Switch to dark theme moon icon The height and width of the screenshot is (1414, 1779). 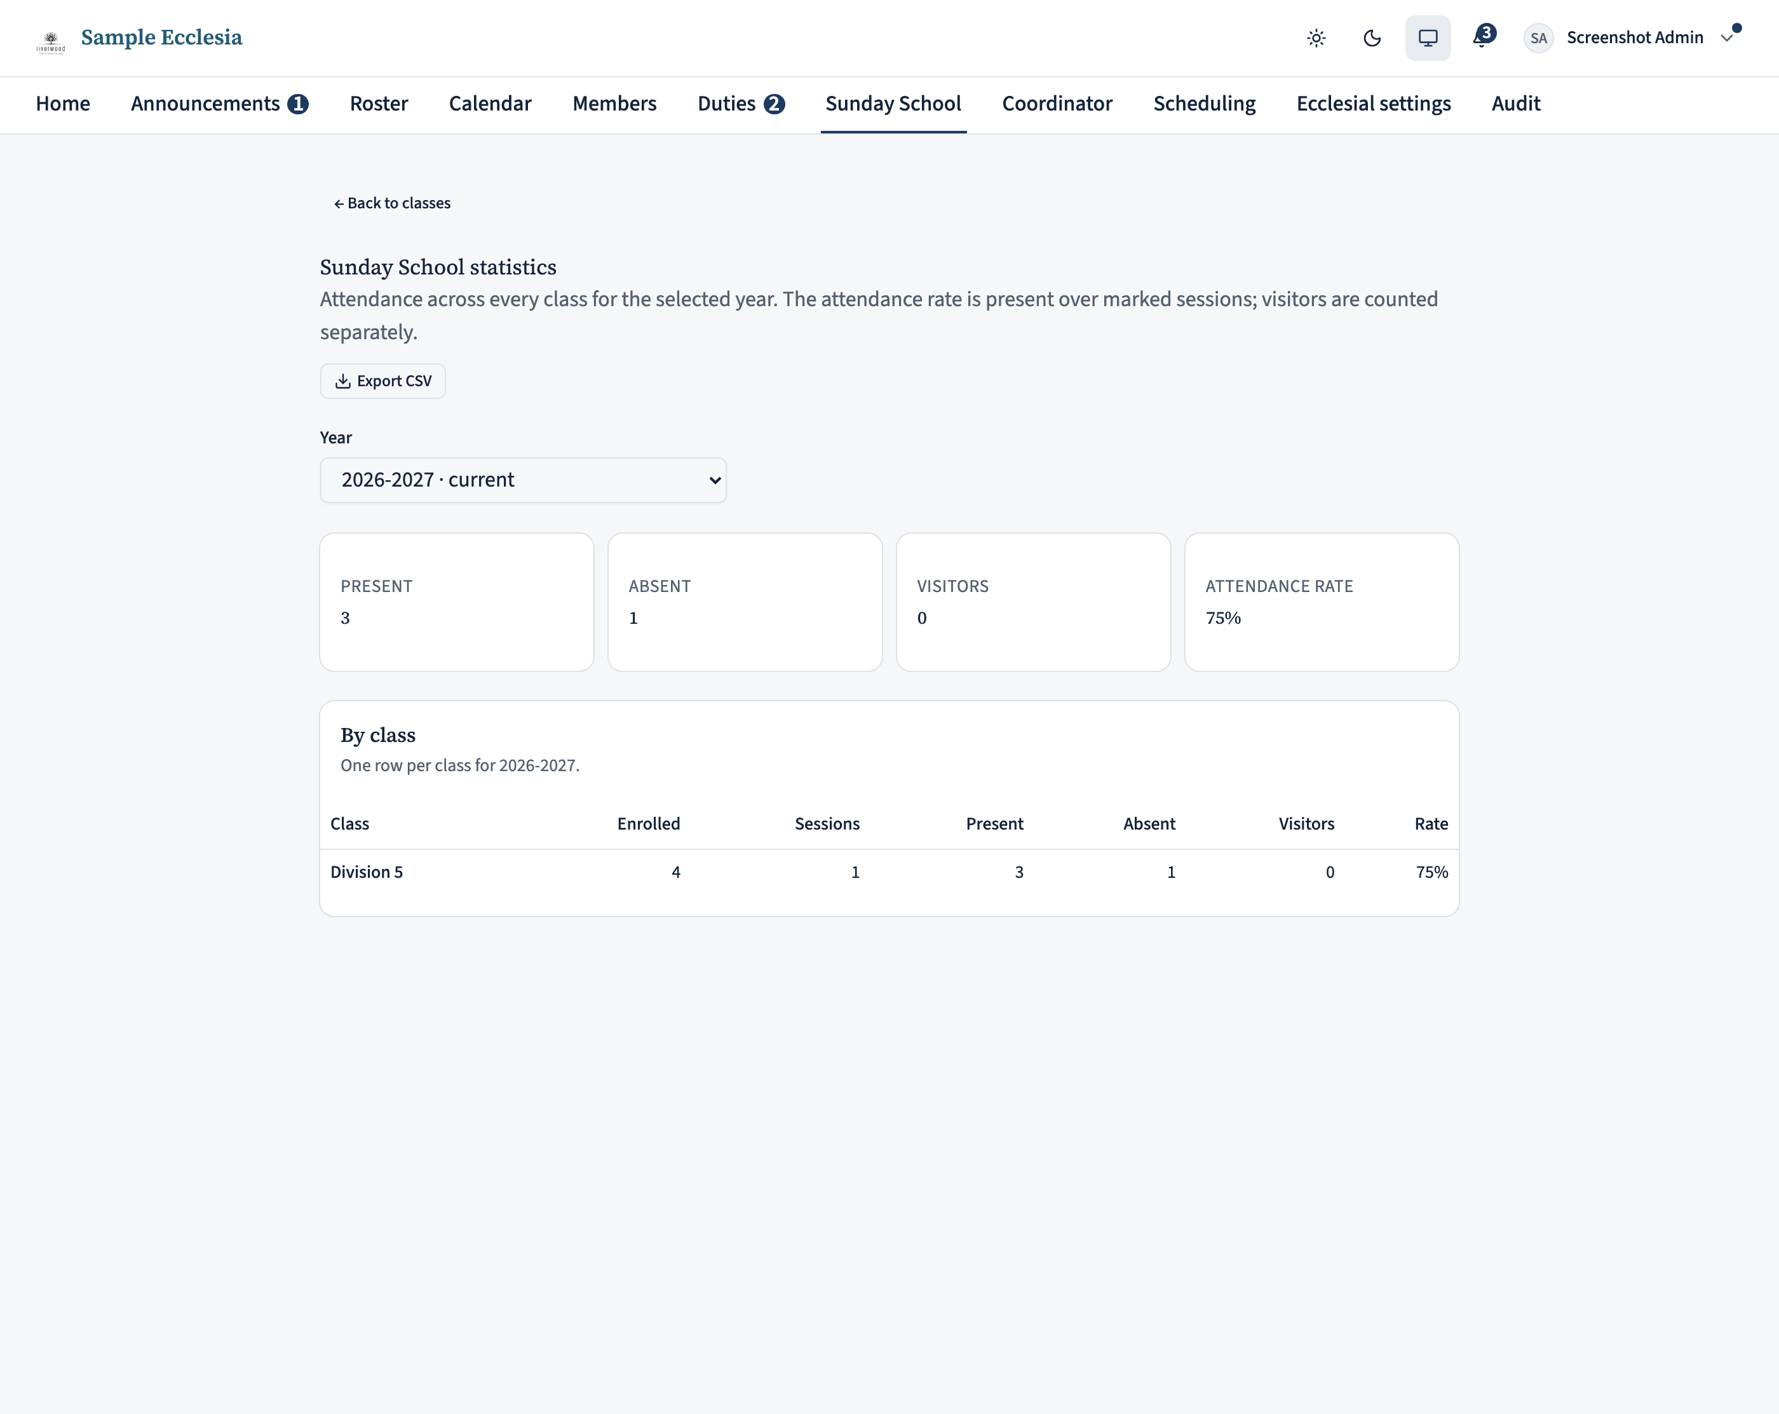click(x=1372, y=38)
